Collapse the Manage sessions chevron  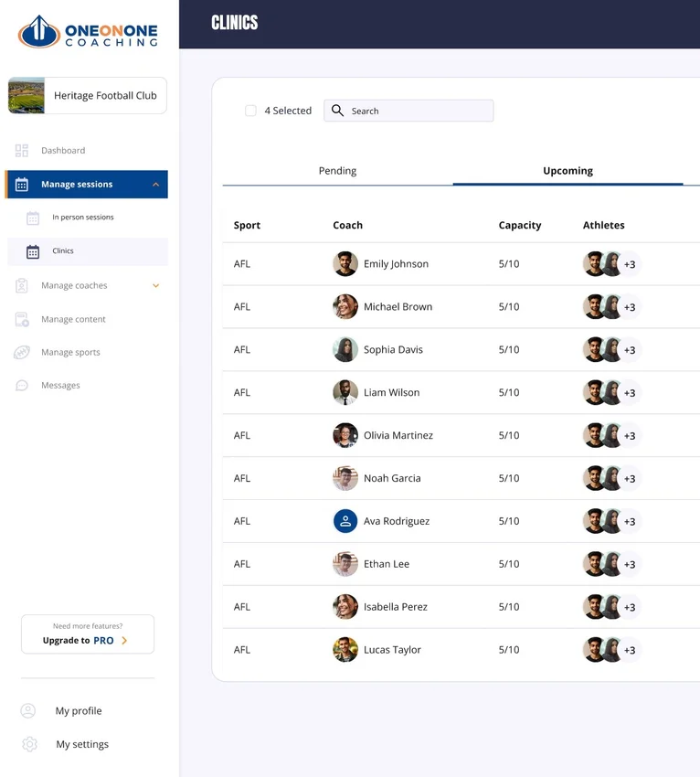[155, 185]
